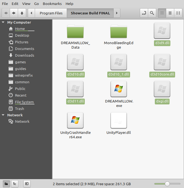Open Documents in the sidebar

tap(26, 49)
